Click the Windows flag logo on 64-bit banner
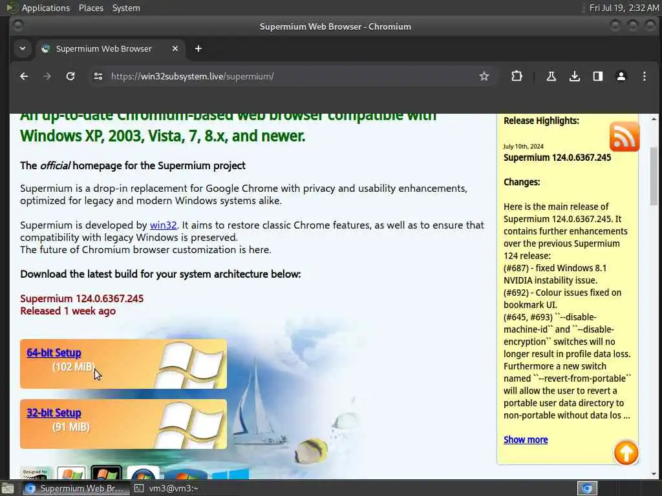The height and width of the screenshot is (496, 662). click(x=191, y=364)
